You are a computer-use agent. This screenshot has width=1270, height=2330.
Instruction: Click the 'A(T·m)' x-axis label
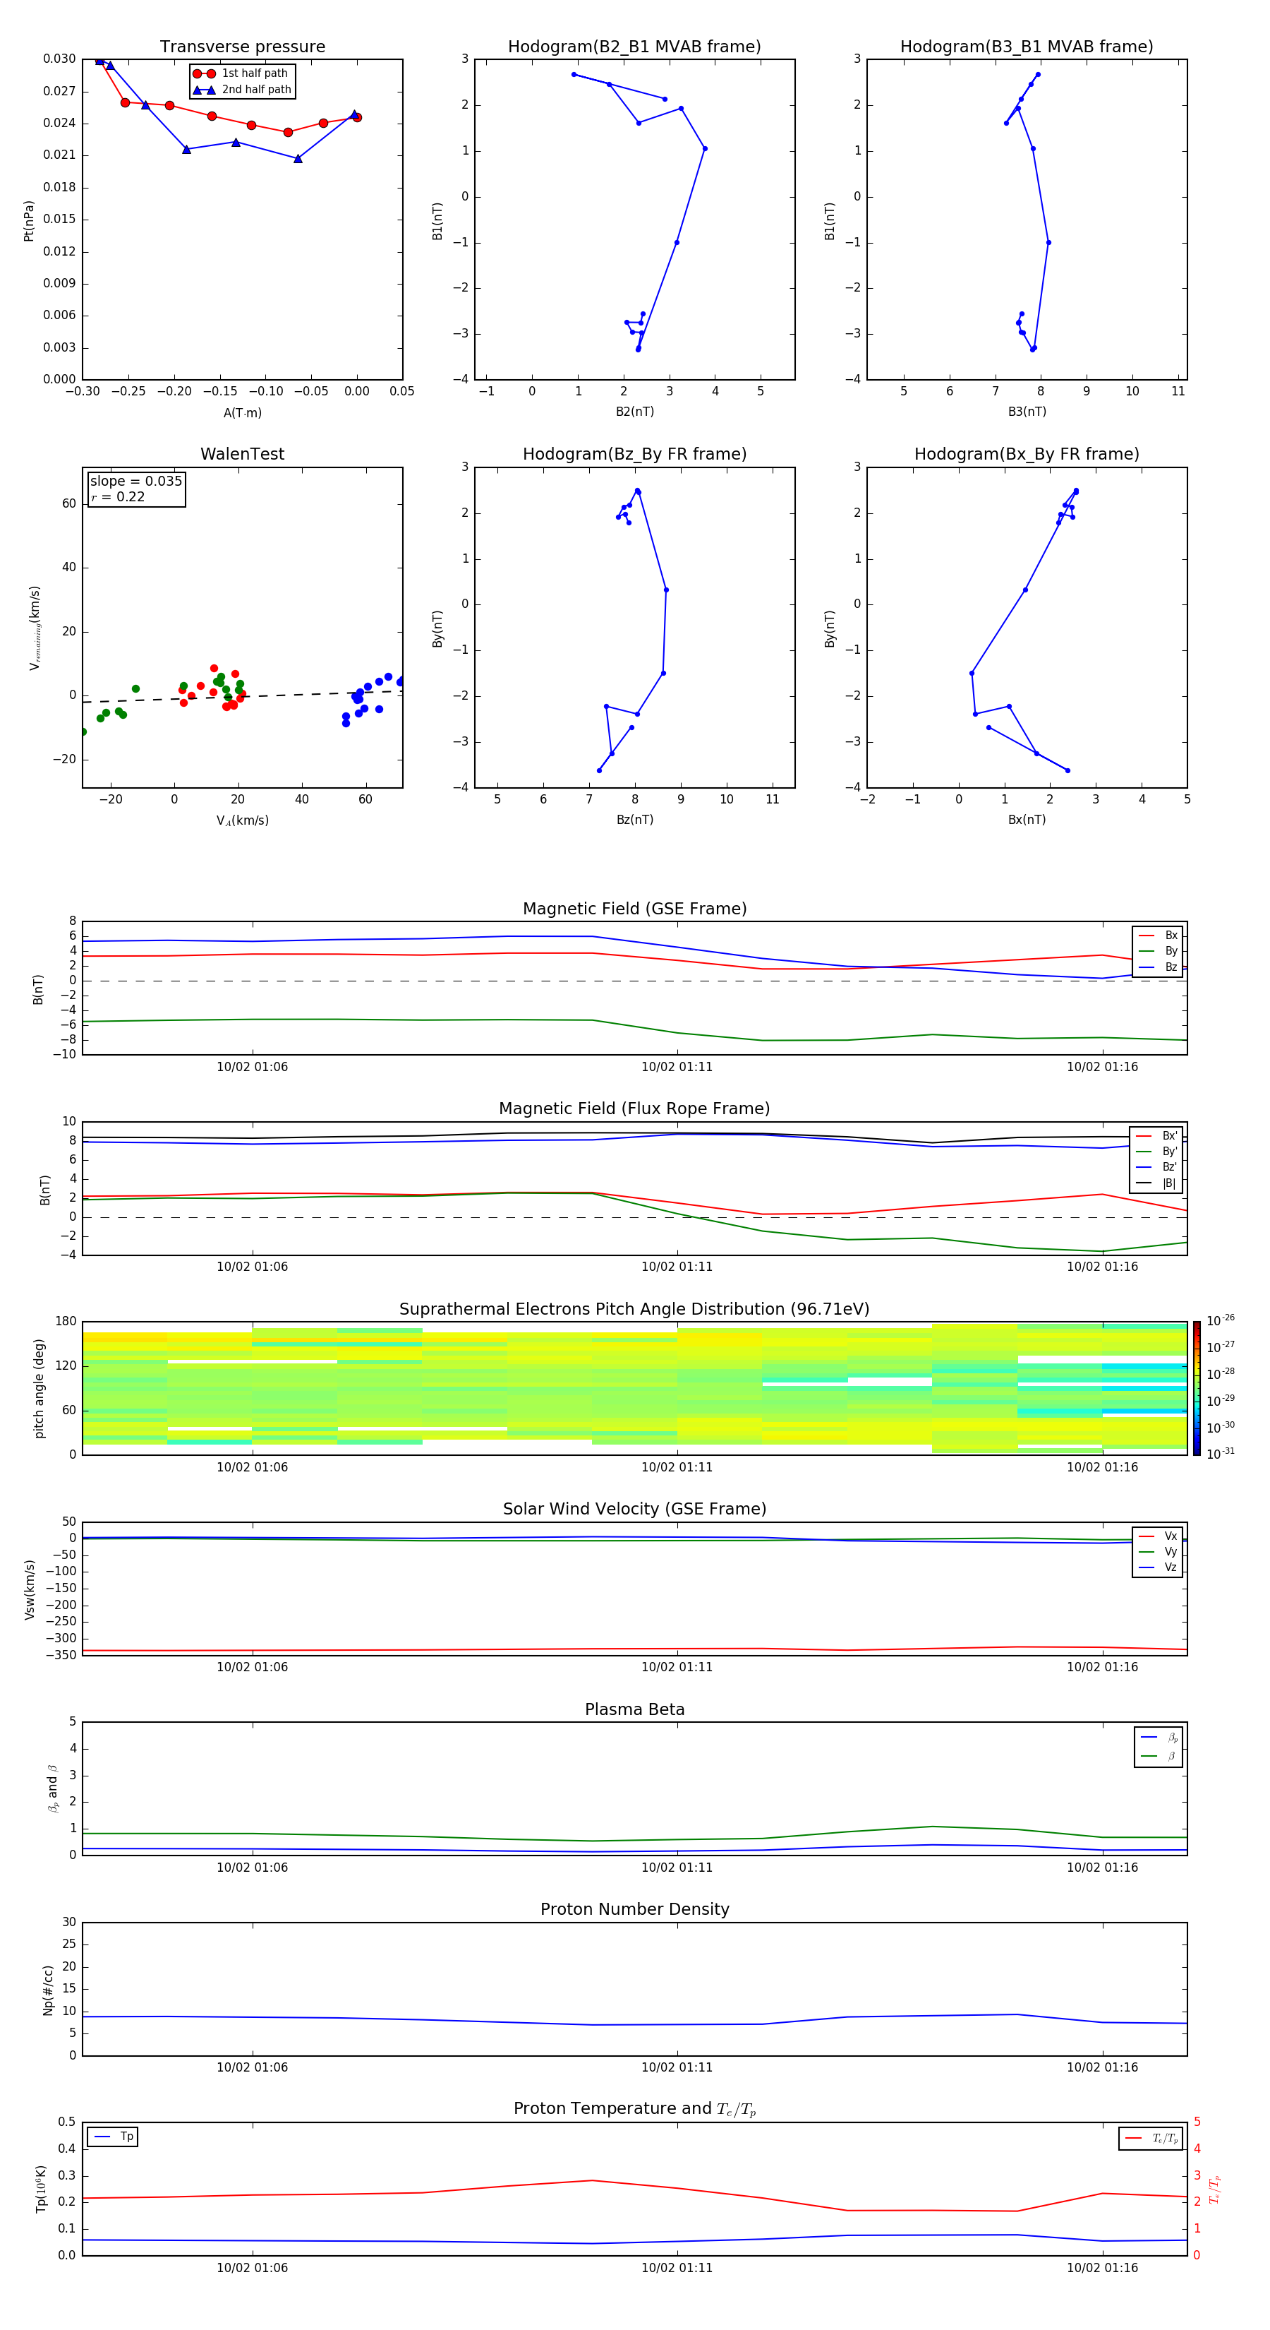coord(242,413)
